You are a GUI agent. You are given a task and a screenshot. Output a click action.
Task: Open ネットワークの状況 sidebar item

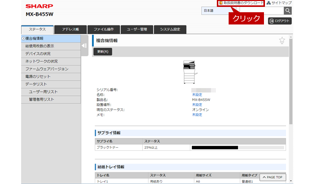click(x=51, y=61)
